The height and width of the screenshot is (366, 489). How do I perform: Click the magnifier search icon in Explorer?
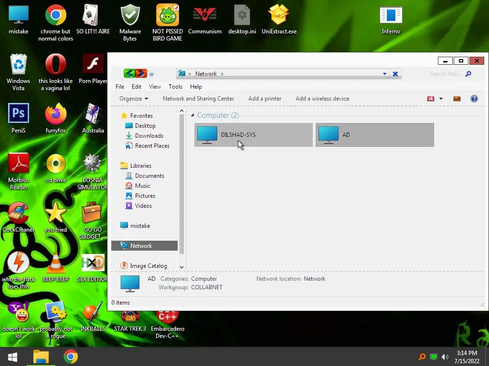[468, 74]
